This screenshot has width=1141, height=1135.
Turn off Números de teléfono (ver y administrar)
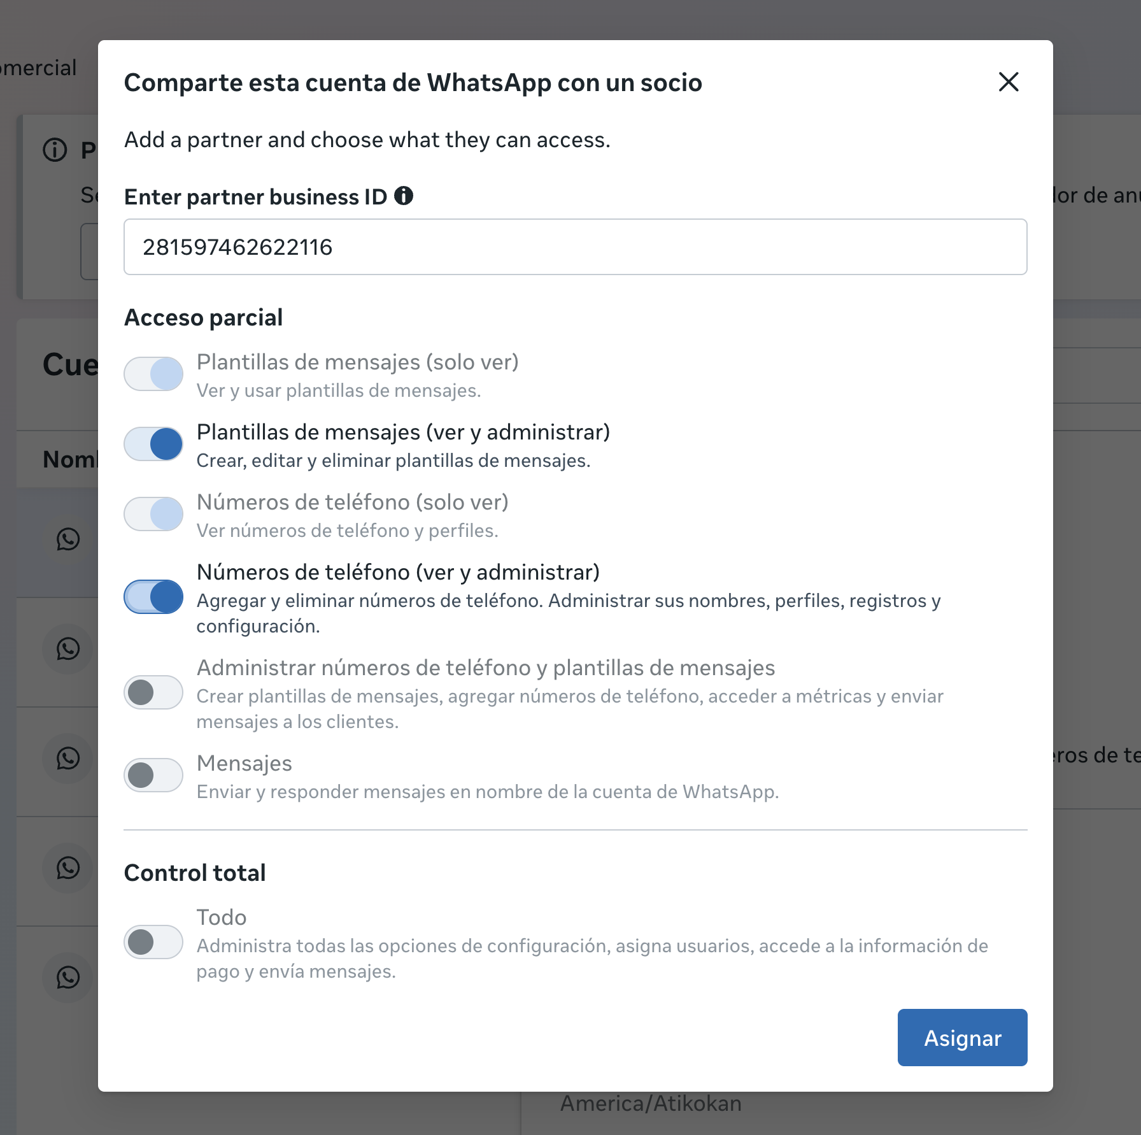[153, 597]
